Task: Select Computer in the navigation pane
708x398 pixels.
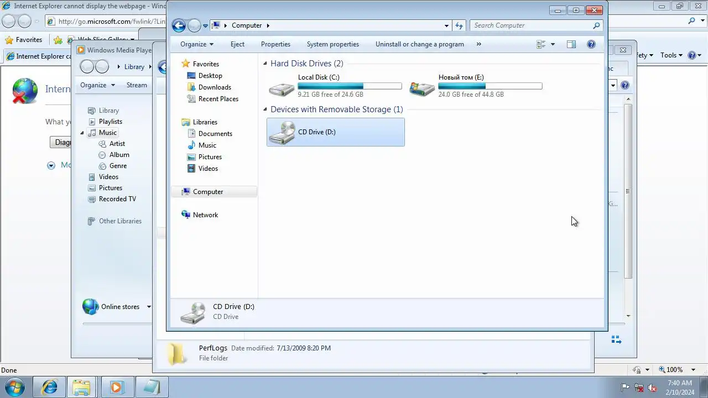Action: pyautogui.click(x=208, y=192)
